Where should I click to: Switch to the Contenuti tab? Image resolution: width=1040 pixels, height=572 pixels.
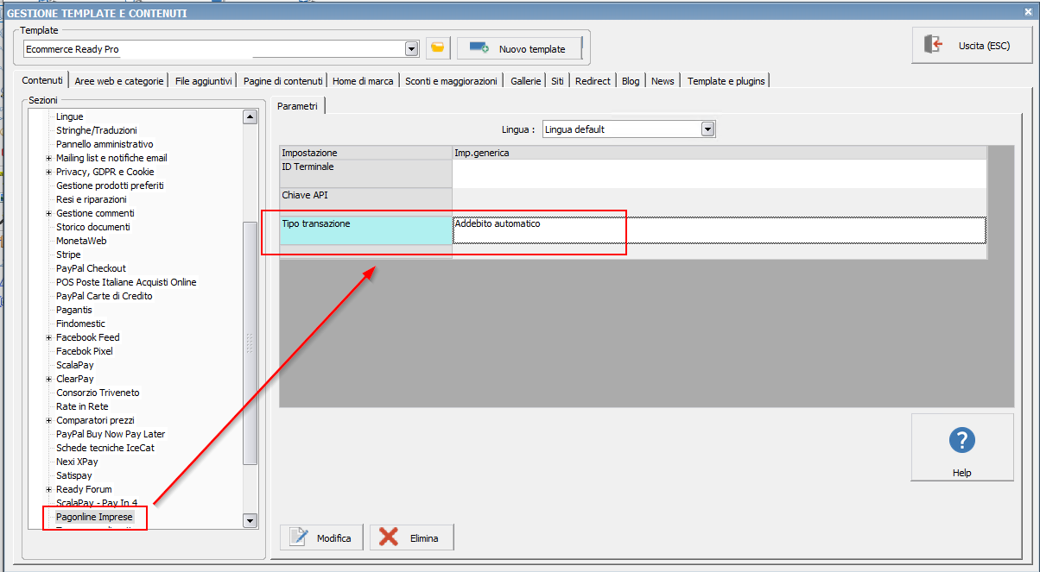tap(42, 80)
